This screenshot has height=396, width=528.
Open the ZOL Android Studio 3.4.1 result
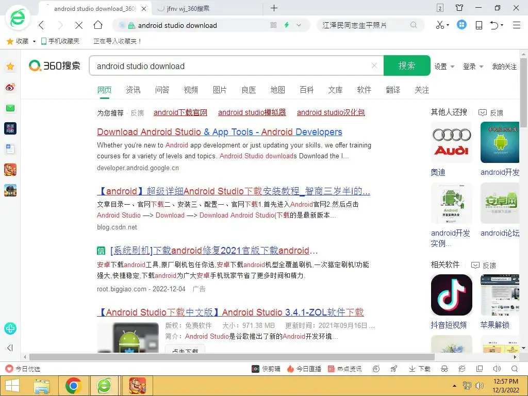pyautogui.click(x=230, y=312)
